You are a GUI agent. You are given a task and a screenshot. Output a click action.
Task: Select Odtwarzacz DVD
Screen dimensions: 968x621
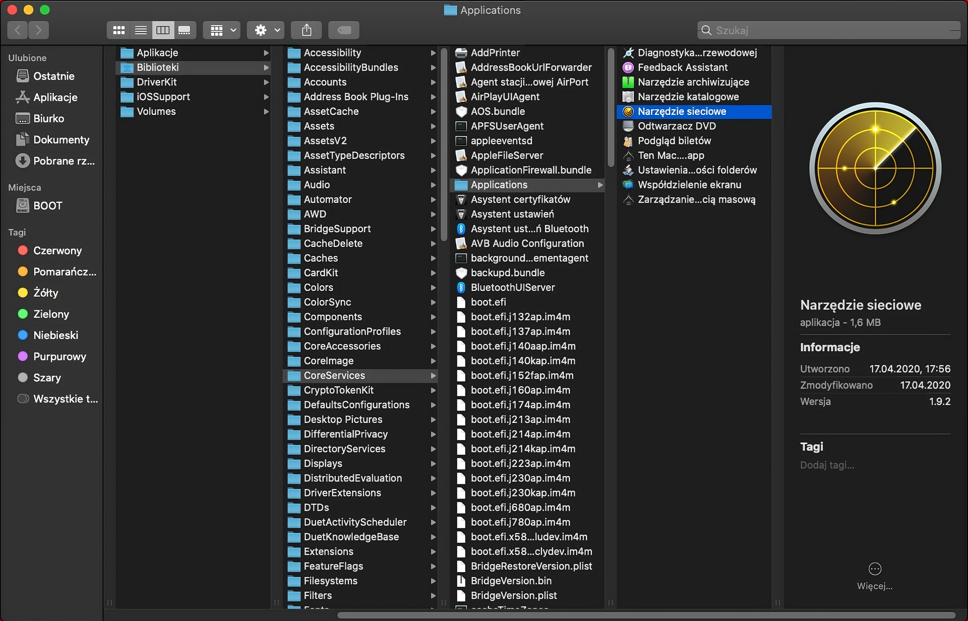(676, 126)
